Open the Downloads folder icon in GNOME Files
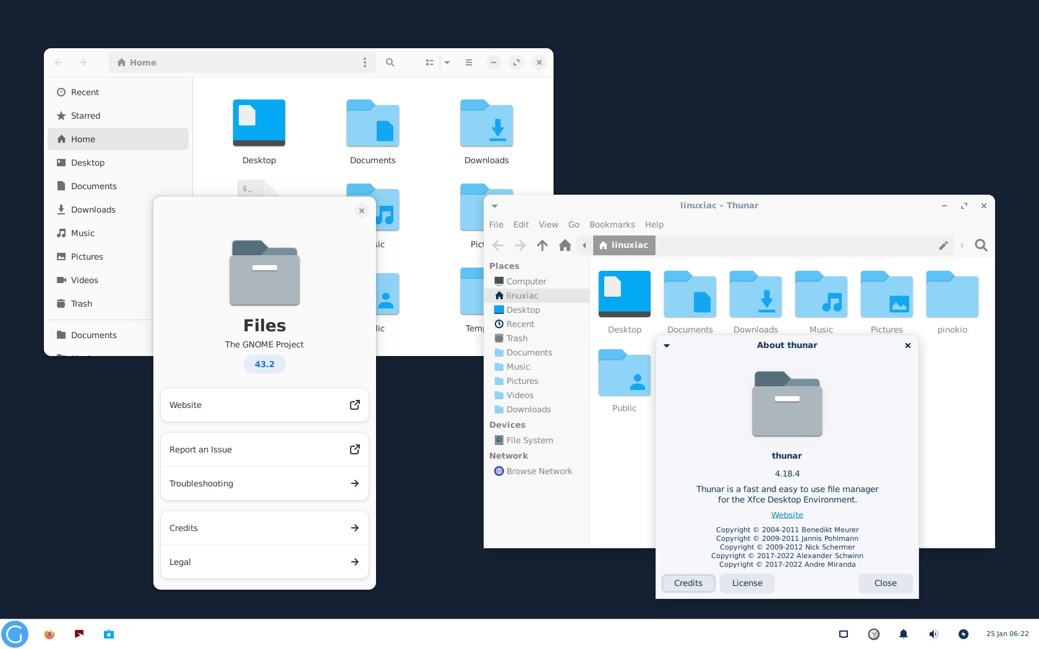Screen dimensions: 1039x649 [487, 123]
